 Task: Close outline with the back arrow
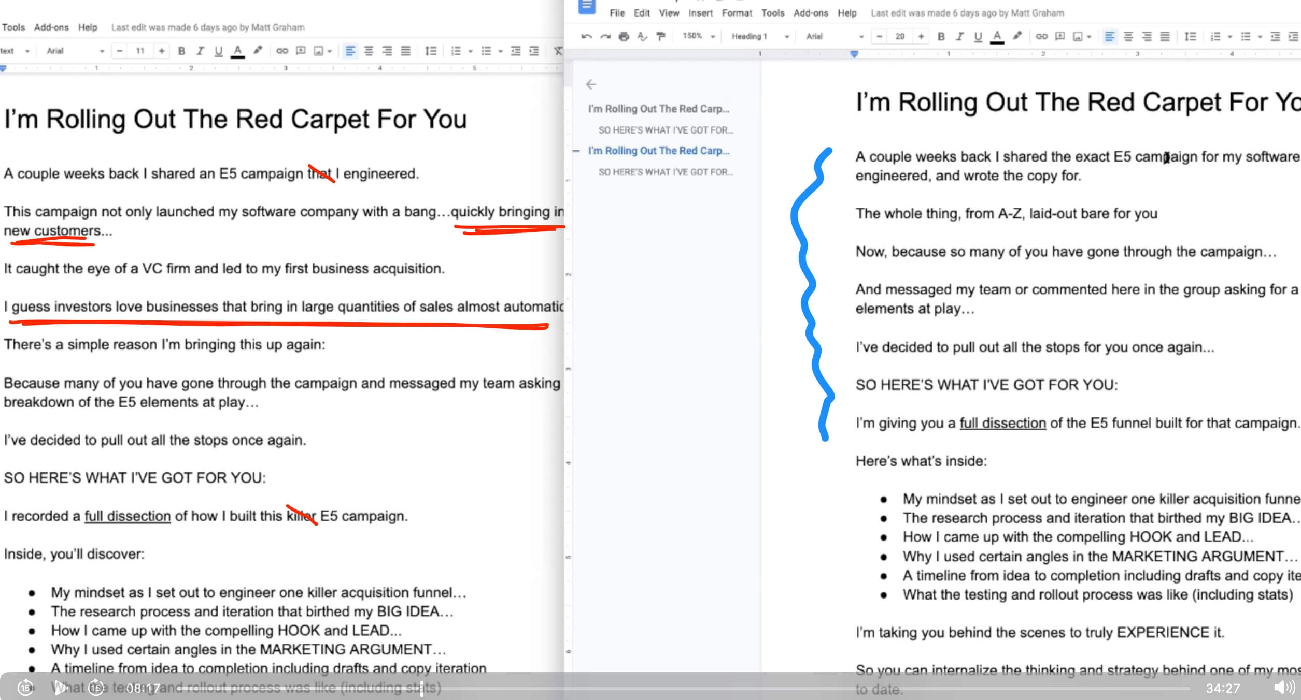tap(591, 84)
